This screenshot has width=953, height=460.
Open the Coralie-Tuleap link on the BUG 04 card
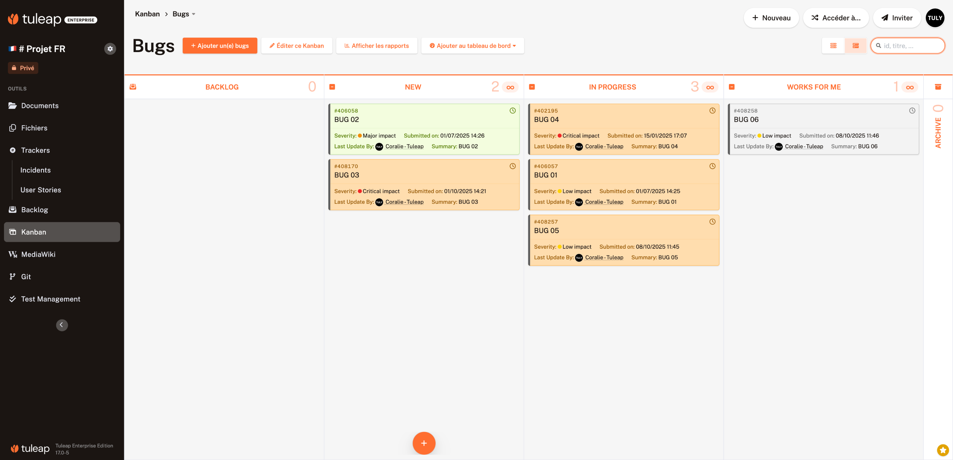pyautogui.click(x=604, y=147)
